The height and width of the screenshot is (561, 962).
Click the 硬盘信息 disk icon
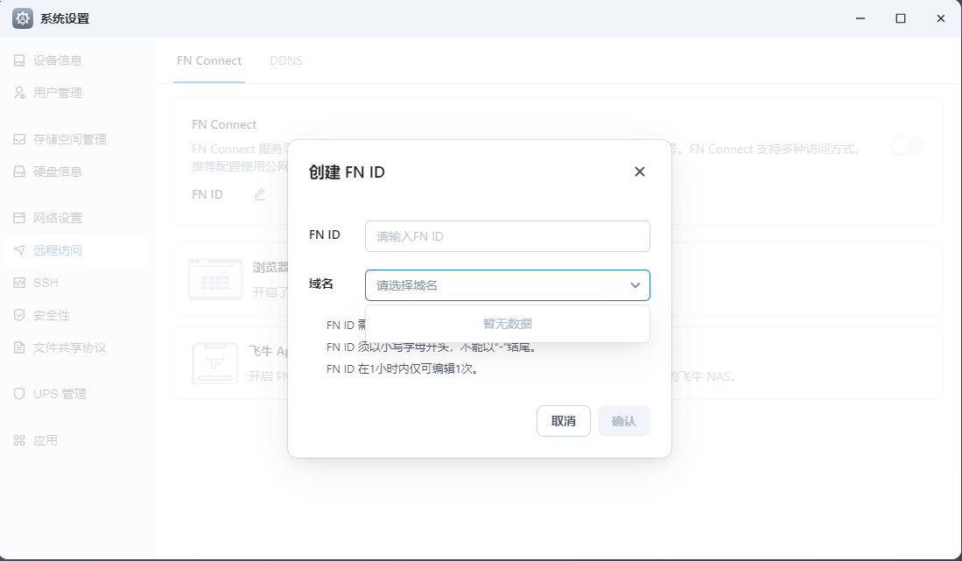pos(19,171)
